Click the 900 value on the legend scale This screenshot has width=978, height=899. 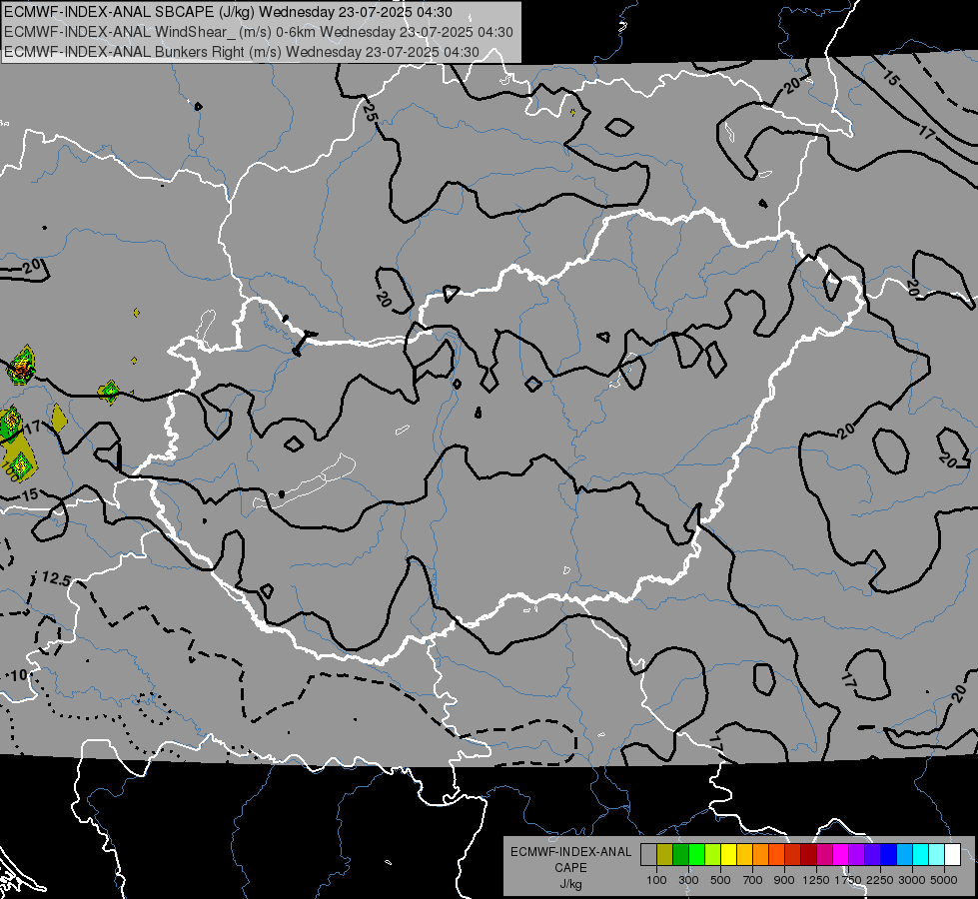point(784,880)
